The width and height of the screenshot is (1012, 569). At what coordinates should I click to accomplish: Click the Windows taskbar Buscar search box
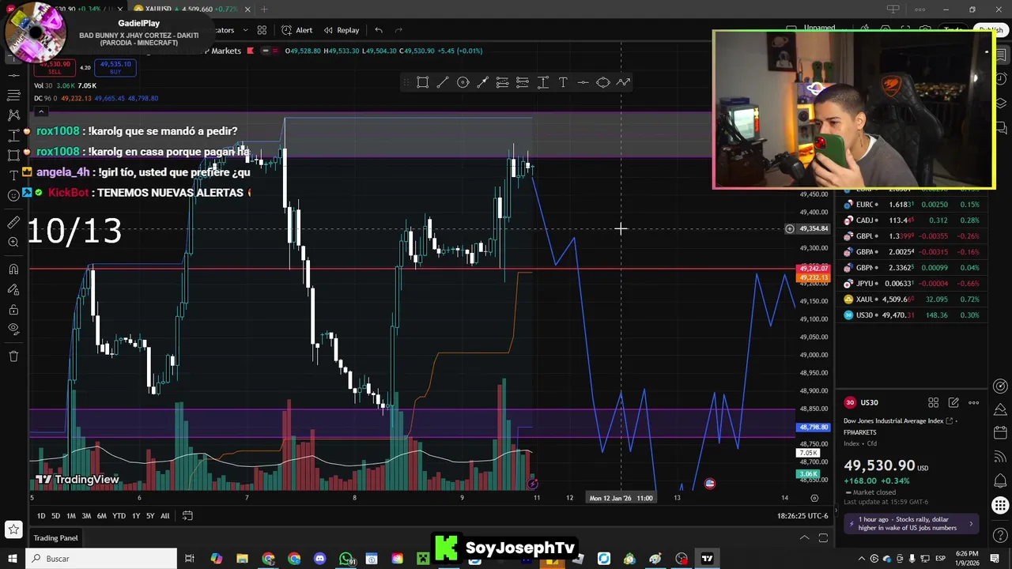pyautogui.click(x=100, y=559)
